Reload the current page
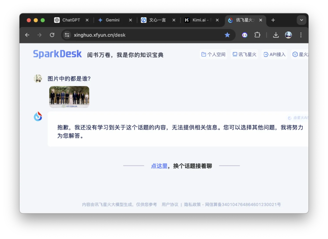 pyautogui.click(x=52, y=35)
